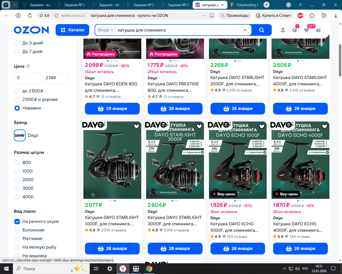
Task: Bookmark the page via toolbar icon
Action: coord(212,16)
